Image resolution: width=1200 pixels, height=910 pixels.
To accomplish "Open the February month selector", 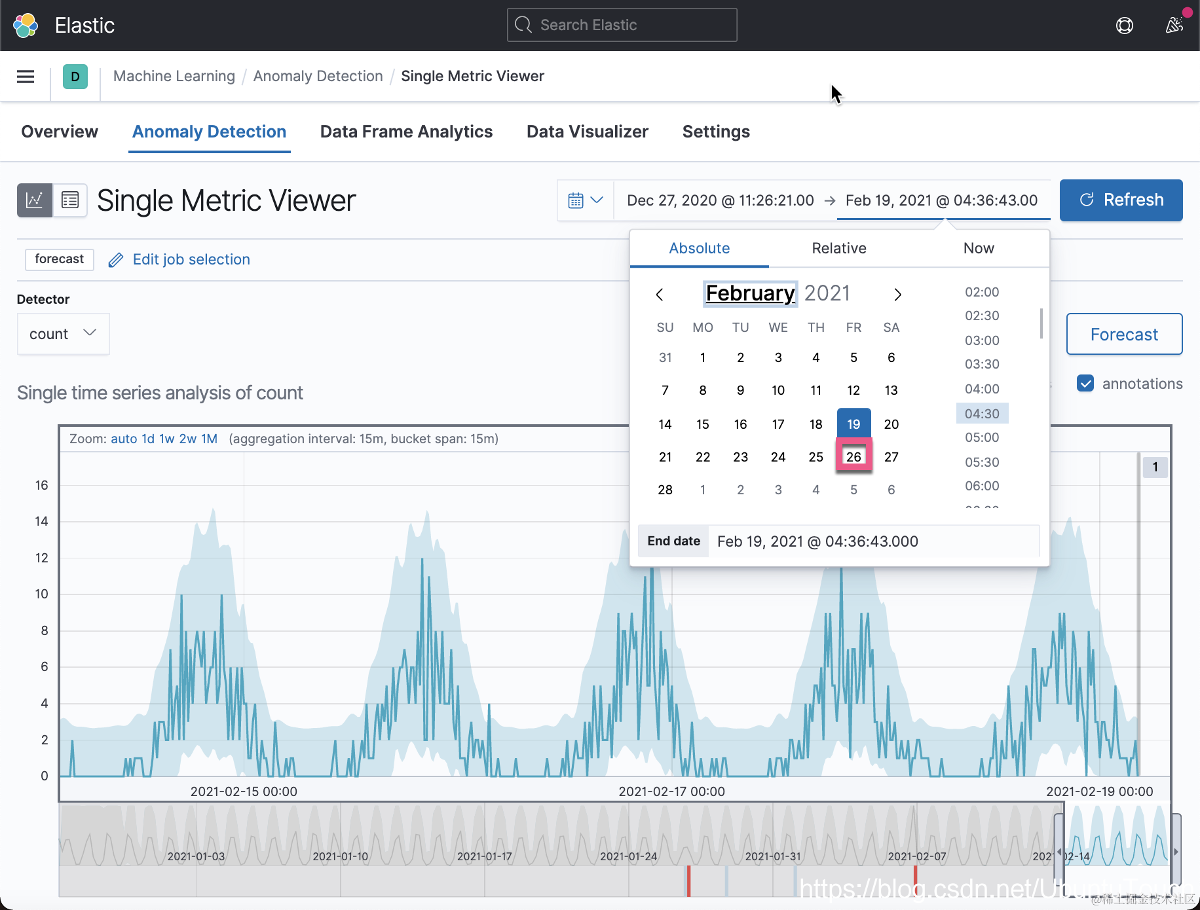I will point(750,293).
